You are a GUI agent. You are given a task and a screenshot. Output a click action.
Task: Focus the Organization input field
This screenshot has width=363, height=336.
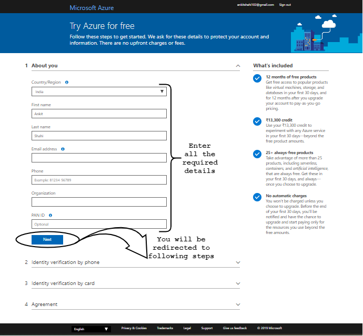[99, 202]
